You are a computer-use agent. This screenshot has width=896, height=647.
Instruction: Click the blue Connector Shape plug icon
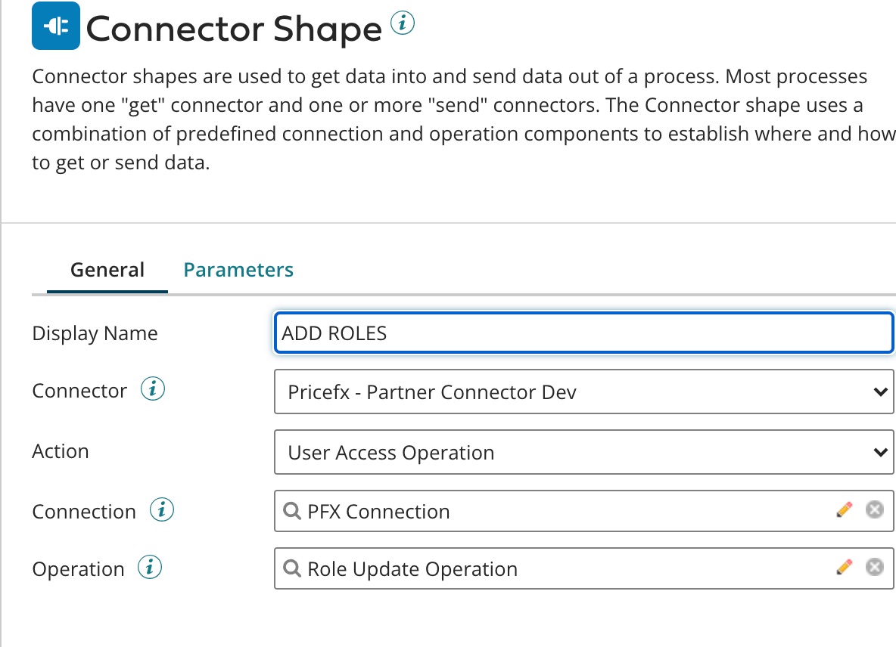coord(55,26)
